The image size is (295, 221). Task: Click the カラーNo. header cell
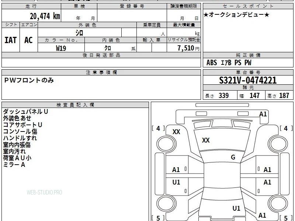tap(61, 40)
